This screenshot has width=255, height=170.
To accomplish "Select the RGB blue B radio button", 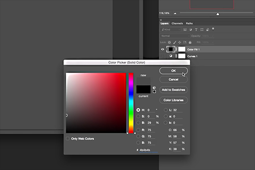I will [x=138, y=143].
